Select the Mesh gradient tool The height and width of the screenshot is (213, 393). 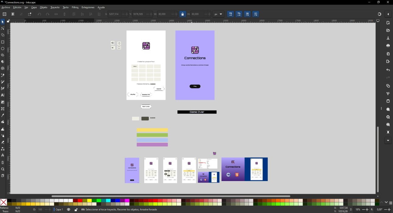coord(3,109)
